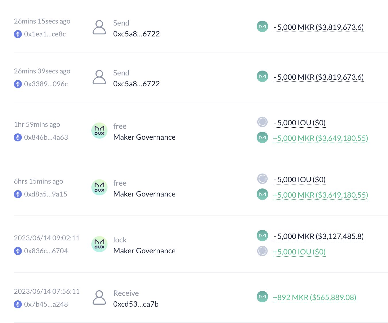Click Ethereum icon beside hash 0x1ea1...ce8c
Viewport: 388px width, 323px height.
[18, 34]
